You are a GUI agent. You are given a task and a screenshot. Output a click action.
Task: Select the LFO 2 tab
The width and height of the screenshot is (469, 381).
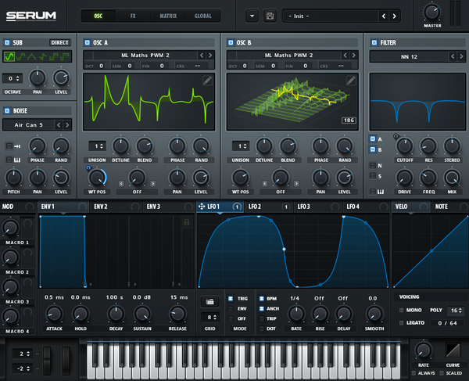click(x=255, y=207)
